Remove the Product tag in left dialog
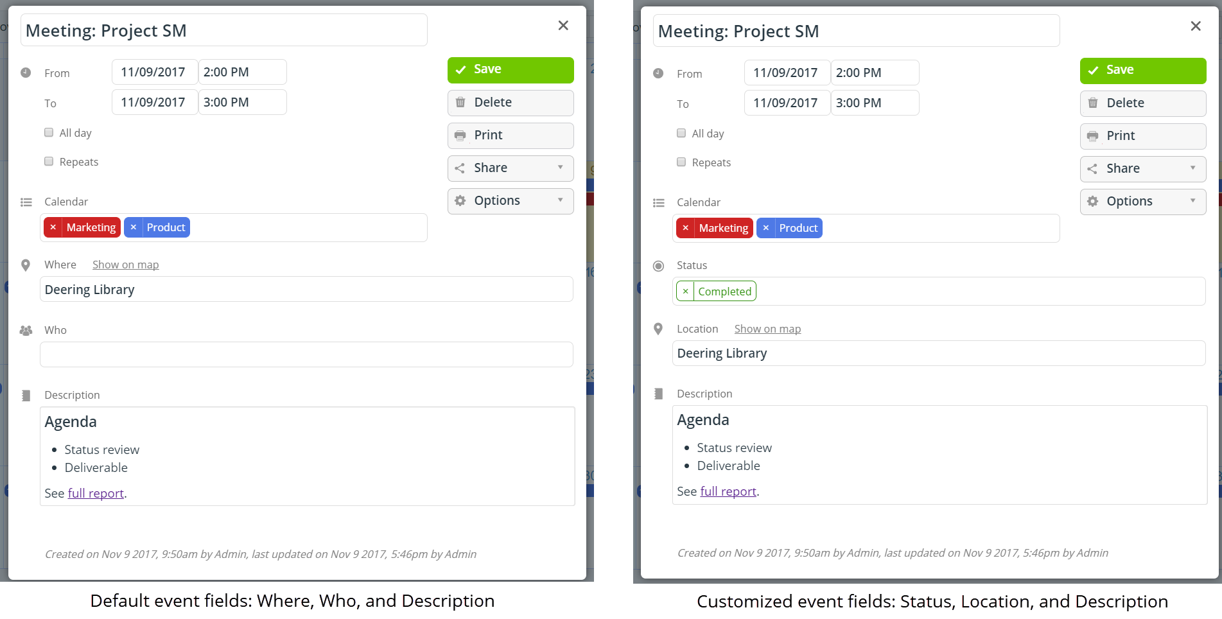This screenshot has height=619, width=1222. (133, 227)
